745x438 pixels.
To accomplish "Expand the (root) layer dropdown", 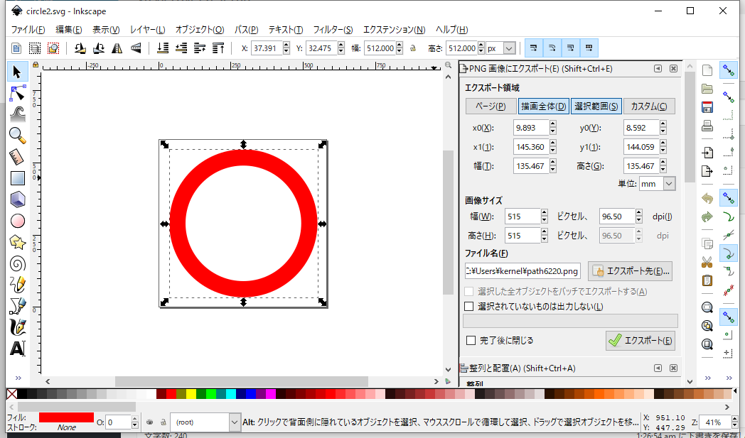I will (x=235, y=422).
